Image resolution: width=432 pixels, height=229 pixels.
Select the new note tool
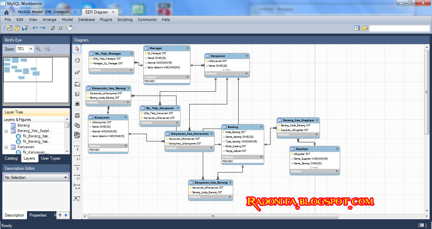pos(77,94)
